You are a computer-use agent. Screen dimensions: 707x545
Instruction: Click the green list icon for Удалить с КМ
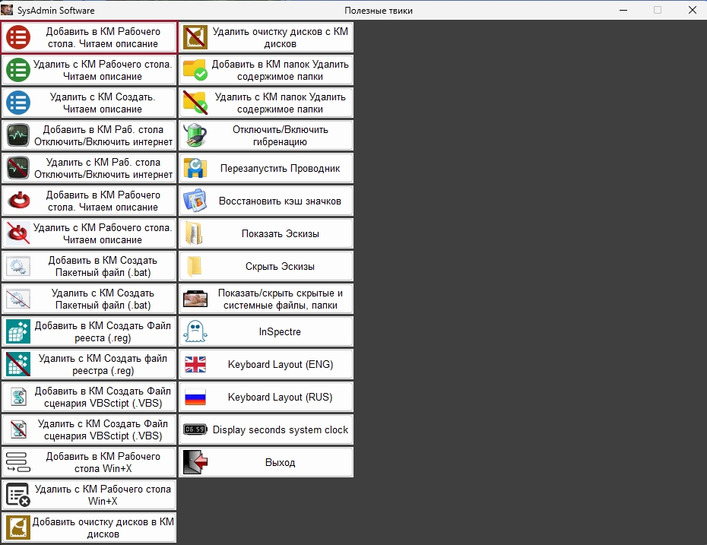[17, 70]
